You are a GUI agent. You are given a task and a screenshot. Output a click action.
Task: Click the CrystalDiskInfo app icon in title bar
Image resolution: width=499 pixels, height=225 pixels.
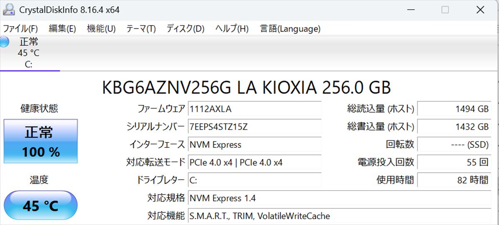point(9,9)
